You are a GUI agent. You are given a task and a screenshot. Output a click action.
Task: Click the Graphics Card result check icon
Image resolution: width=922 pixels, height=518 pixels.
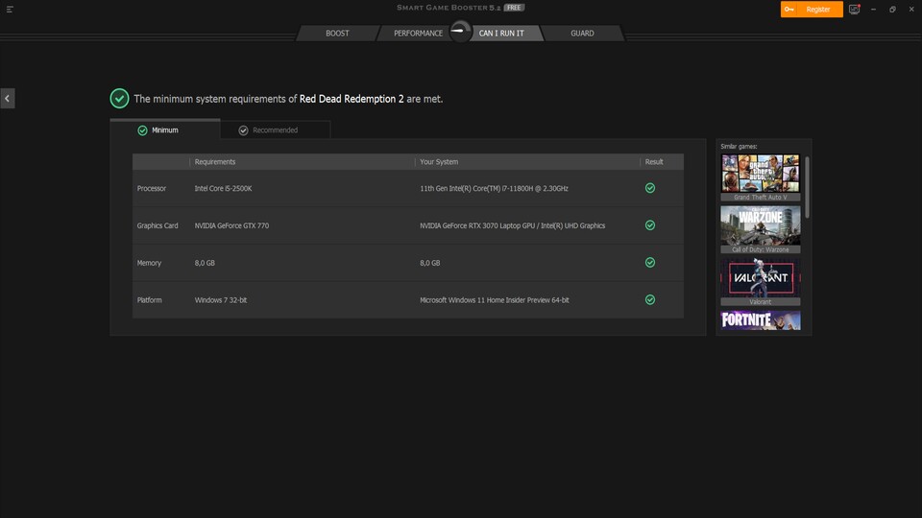click(x=650, y=225)
